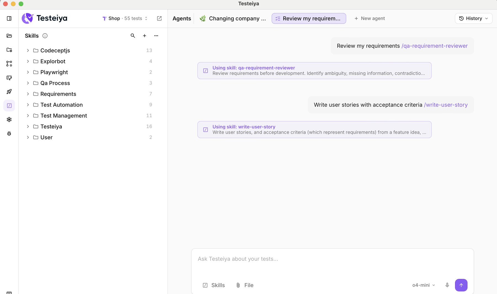497x294 pixels.
Task: Select the Review my requirements tab
Action: click(309, 18)
